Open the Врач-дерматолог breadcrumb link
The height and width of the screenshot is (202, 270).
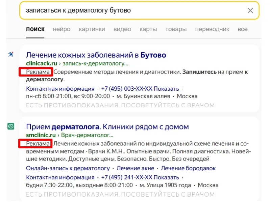pyautogui.click(x=87, y=135)
